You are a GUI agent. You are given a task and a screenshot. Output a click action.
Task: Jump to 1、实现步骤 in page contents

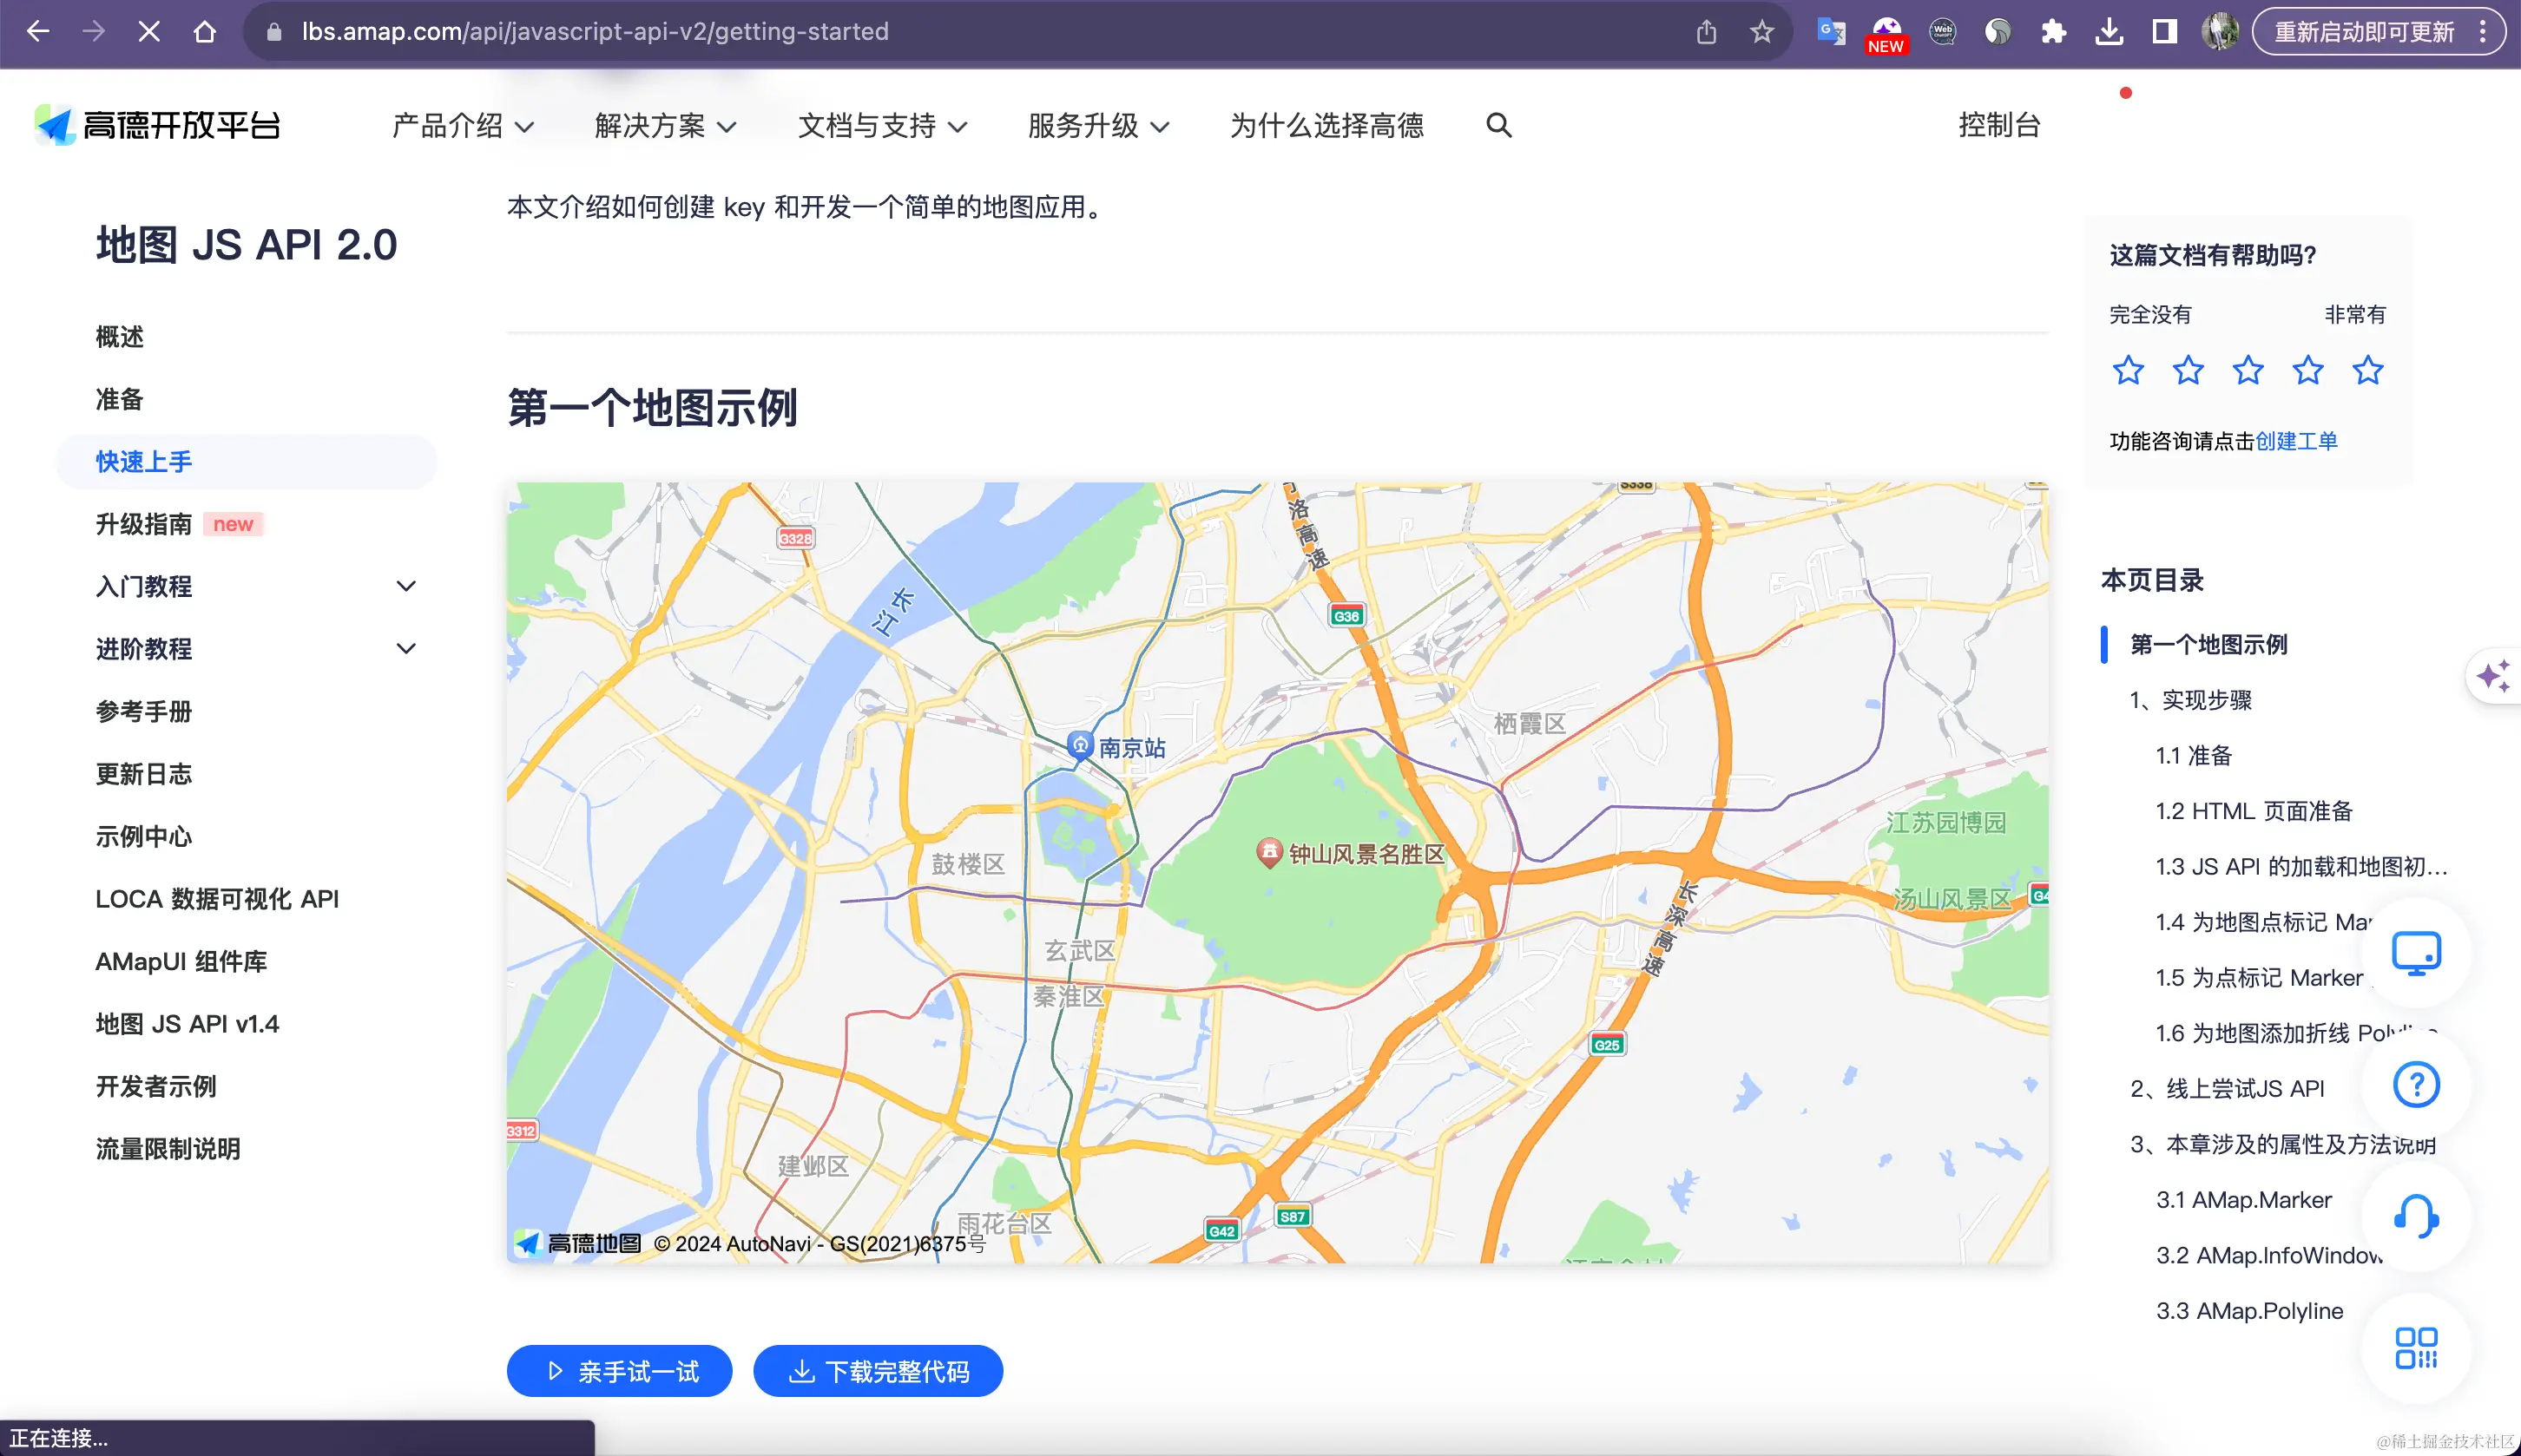click(x=2191, y=700)
